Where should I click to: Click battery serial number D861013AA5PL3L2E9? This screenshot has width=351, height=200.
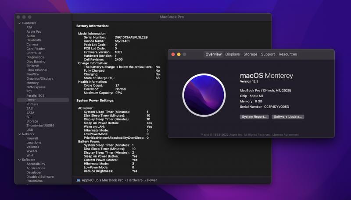pyautogui.click(x=131, y=37)
